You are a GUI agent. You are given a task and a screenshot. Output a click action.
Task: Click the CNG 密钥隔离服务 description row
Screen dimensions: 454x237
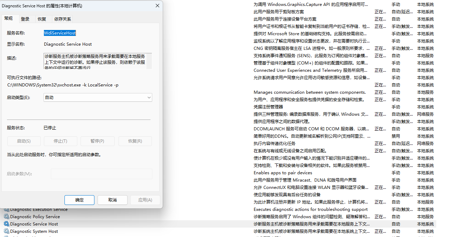click(x=312, y=48)
